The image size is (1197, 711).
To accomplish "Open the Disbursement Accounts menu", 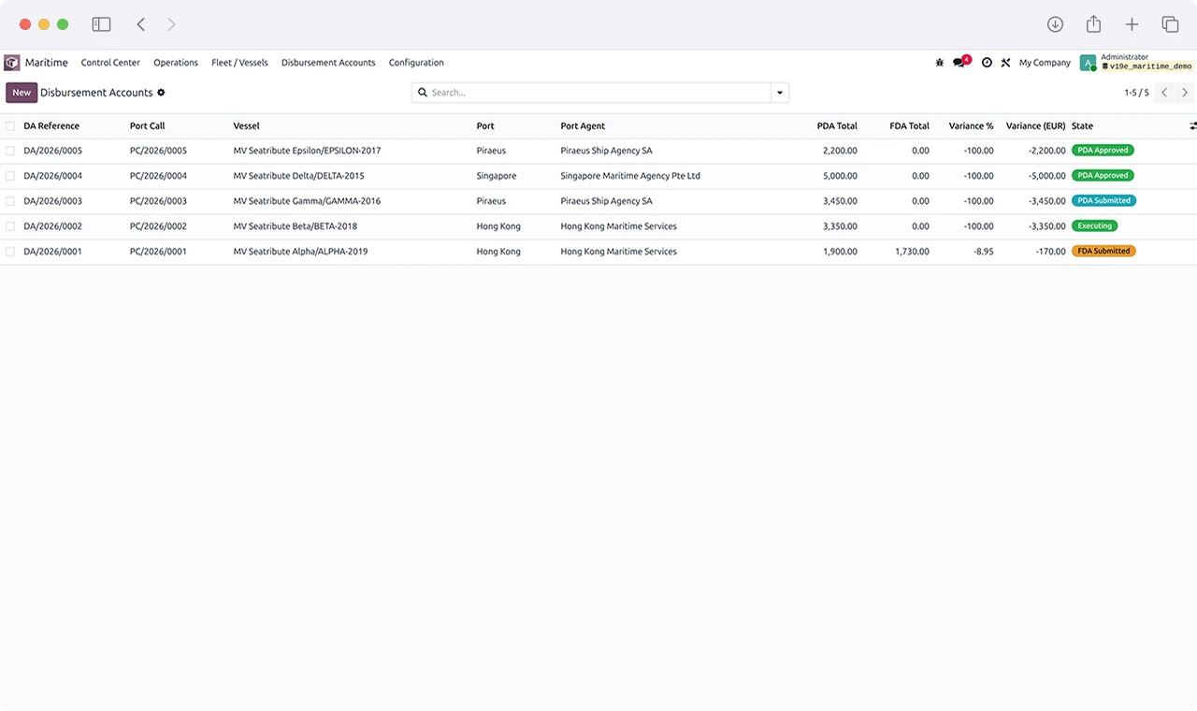I will (328, 63).
